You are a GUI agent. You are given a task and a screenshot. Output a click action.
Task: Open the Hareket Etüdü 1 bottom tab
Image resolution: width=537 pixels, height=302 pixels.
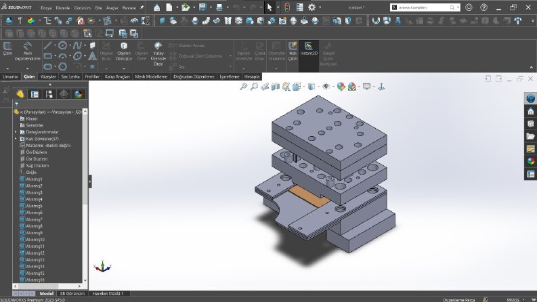coord(108,293)
